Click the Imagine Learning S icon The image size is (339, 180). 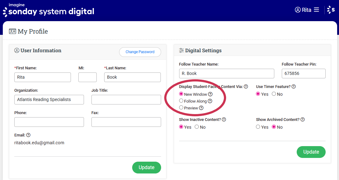pyautogui.click(x=331, y=10)
